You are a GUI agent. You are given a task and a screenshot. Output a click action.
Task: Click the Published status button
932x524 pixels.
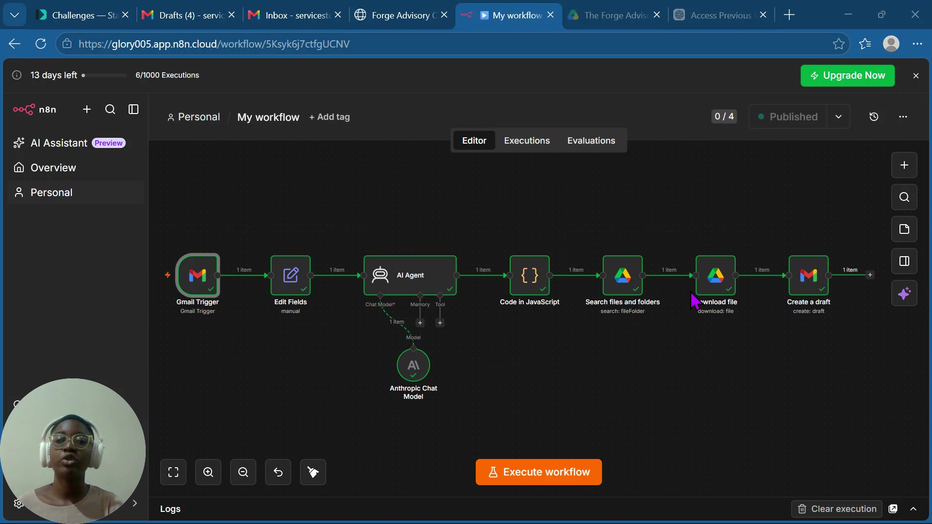pyautogui.click(x=788, y=116)
